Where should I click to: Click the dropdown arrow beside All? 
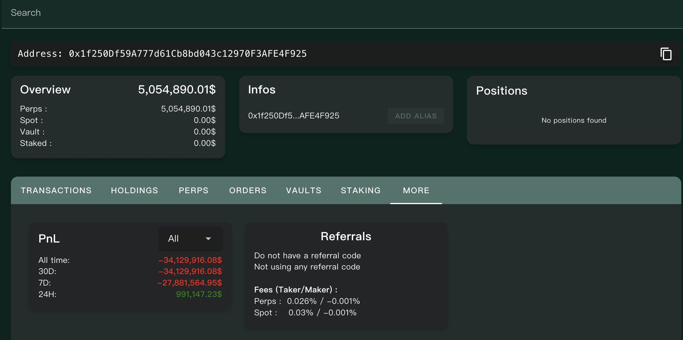coord(208,239)
